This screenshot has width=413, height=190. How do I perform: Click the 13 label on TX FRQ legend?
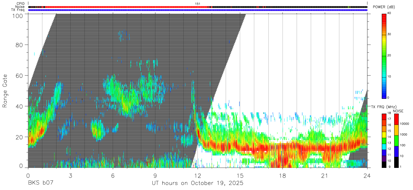[389, 143]
